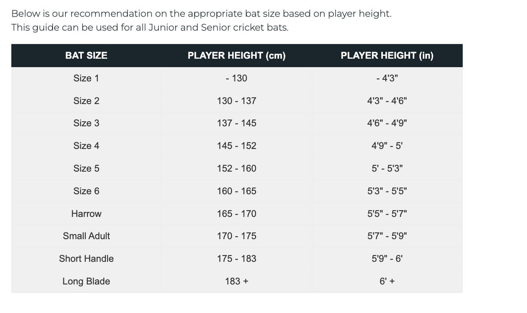Image resolution: width=527 pixels, height=313 pixels.
Task: Select the 5'5" - 5'7" inches cell
Action: pyautogui.click(x=387, y=214)
